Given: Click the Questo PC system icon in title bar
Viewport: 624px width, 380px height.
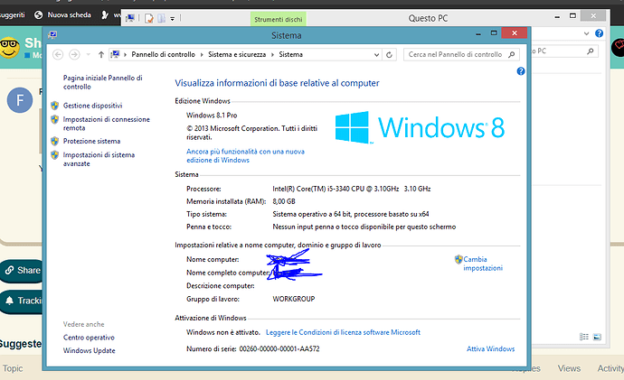Looking at the screenshot, I should coord(129,18).
